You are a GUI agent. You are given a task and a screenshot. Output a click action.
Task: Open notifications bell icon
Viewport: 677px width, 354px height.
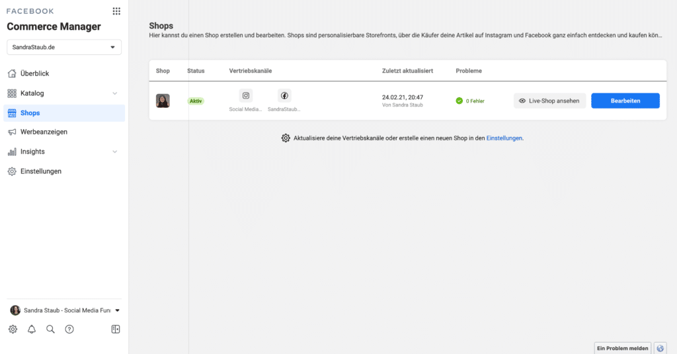[32, 330]
